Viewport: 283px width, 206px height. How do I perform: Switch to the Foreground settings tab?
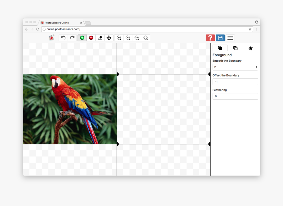pyautogui.click(x=220, y=48)
